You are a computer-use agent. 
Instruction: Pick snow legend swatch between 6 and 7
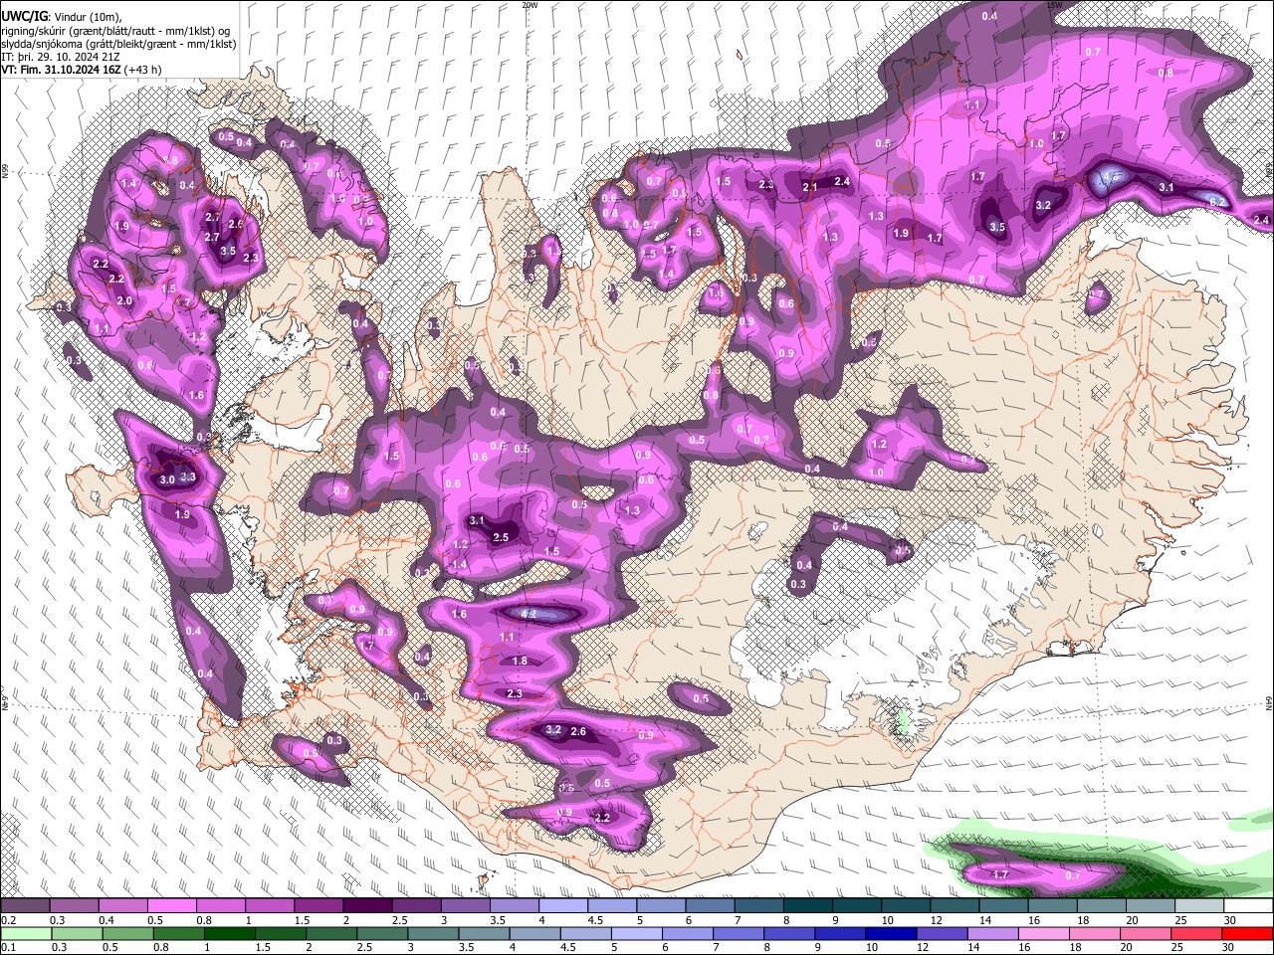(710, 905)
